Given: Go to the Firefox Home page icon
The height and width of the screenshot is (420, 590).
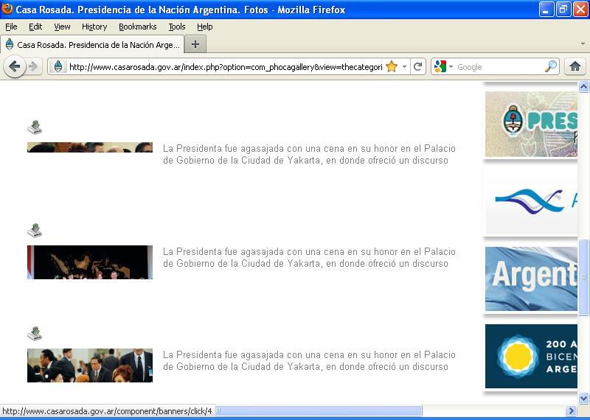Looking at the screenshot, I should [x=575, y=66].
